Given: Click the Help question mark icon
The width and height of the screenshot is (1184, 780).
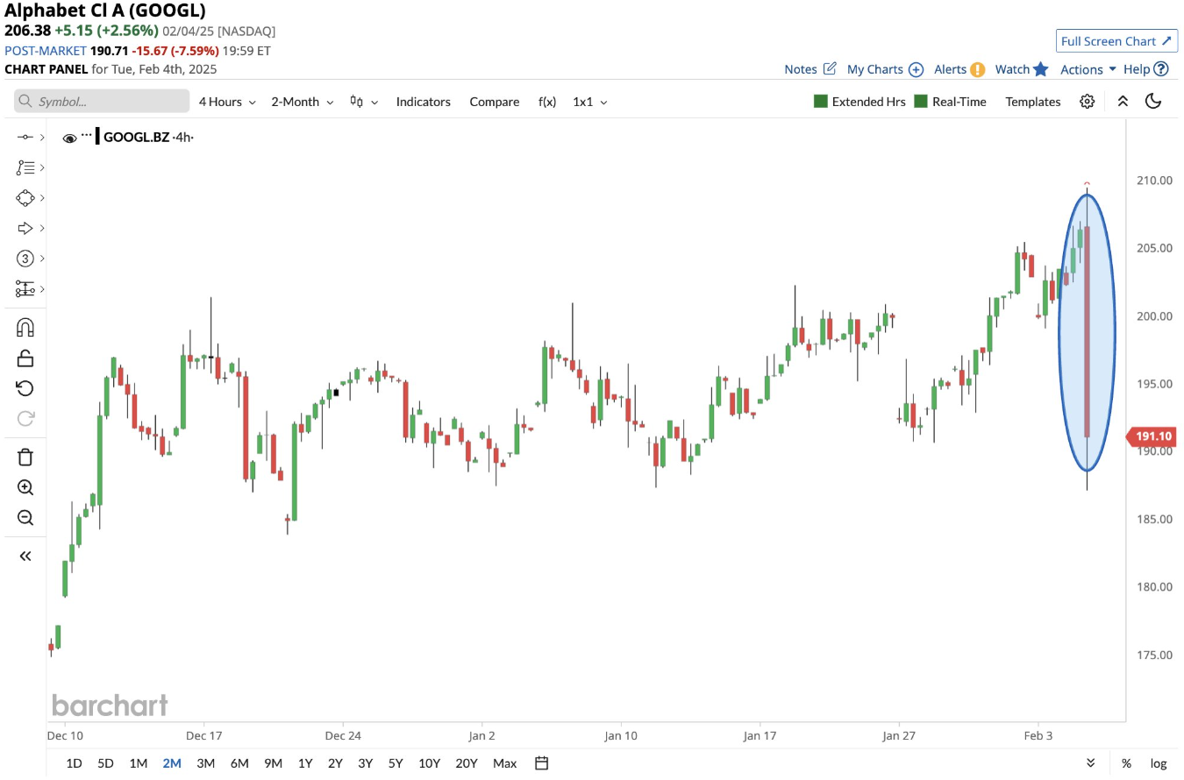Looking at the screenshot, I should [x=1161, y=68].
